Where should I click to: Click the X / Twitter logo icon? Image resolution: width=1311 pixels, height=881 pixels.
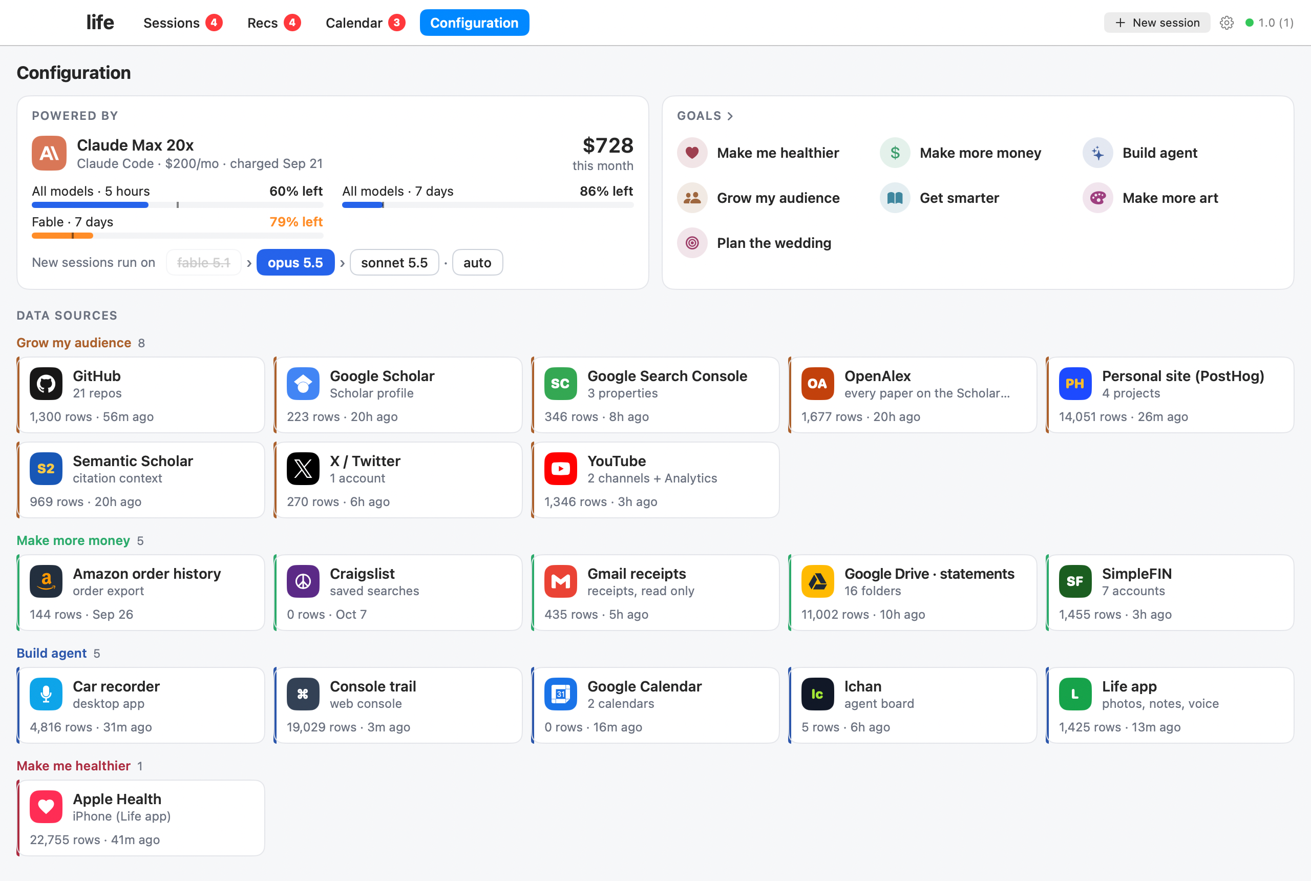303,469
